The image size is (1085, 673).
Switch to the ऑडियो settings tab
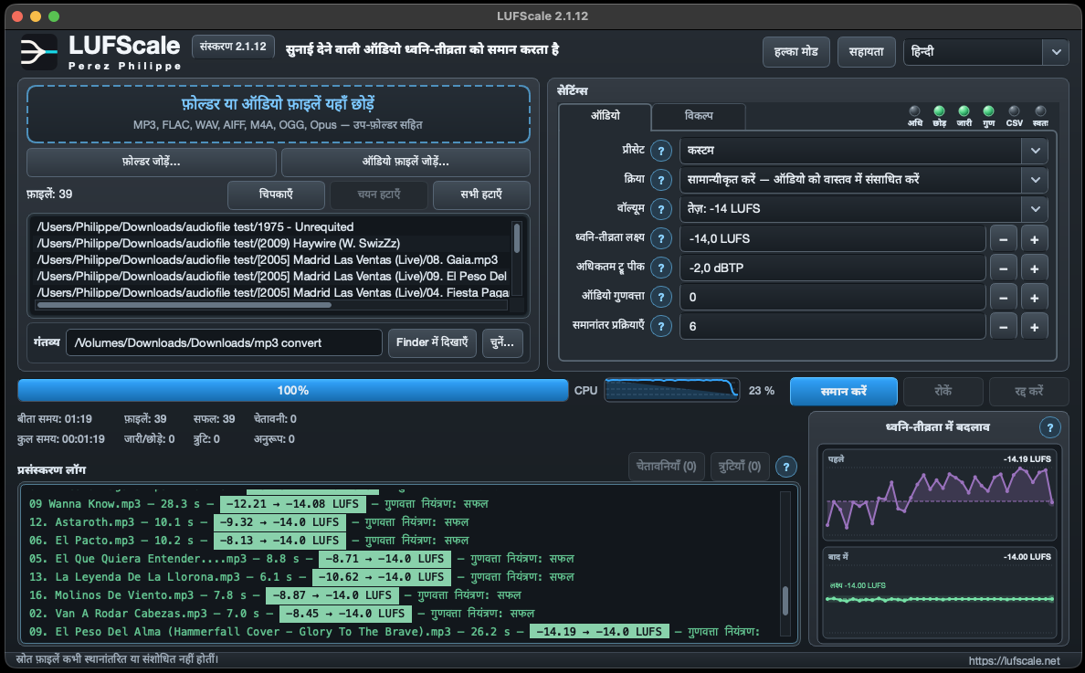point(605,116)
